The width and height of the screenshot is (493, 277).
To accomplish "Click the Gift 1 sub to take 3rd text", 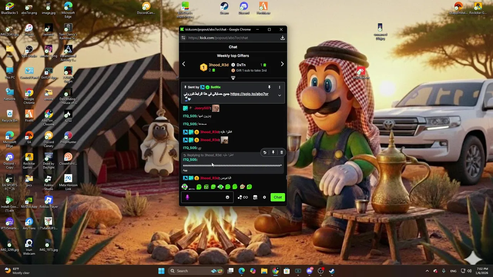I will click(x=251, y=71).
